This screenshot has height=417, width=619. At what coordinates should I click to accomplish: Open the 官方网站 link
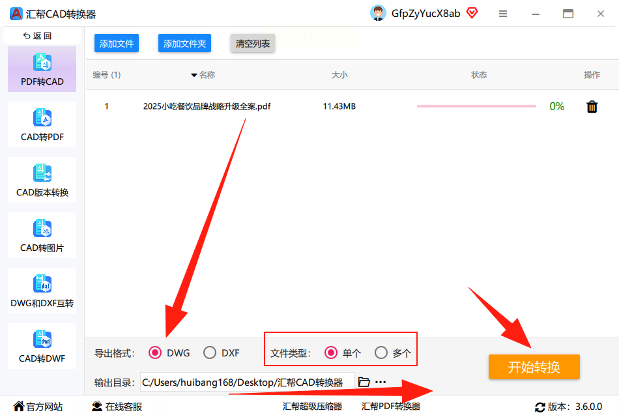point(38,407)
